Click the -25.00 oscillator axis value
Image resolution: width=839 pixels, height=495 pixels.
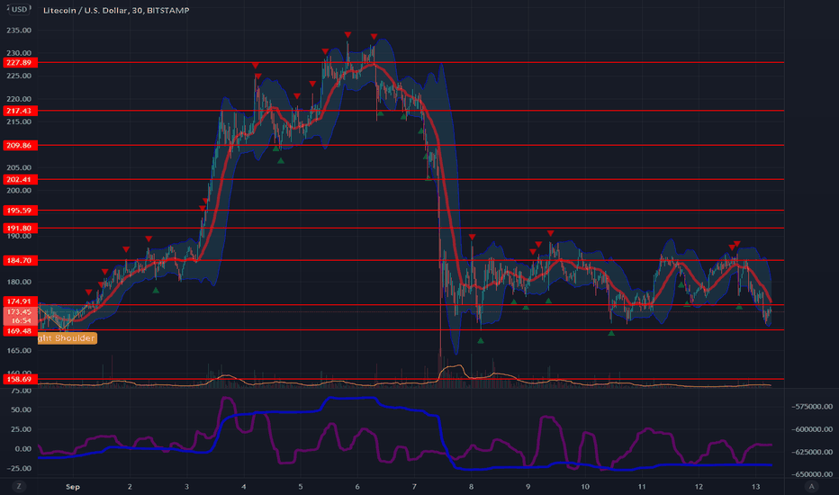pyautogui.click(x=20, y=468)
